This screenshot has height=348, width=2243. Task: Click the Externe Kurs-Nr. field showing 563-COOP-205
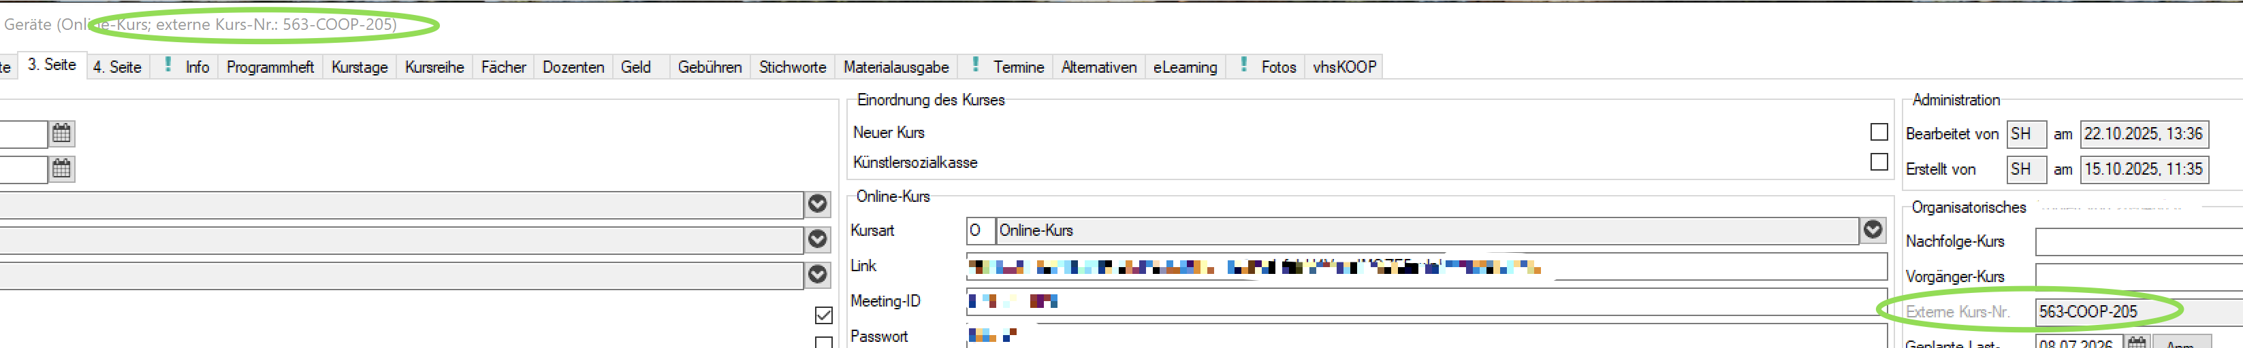tap(2133, 311)
